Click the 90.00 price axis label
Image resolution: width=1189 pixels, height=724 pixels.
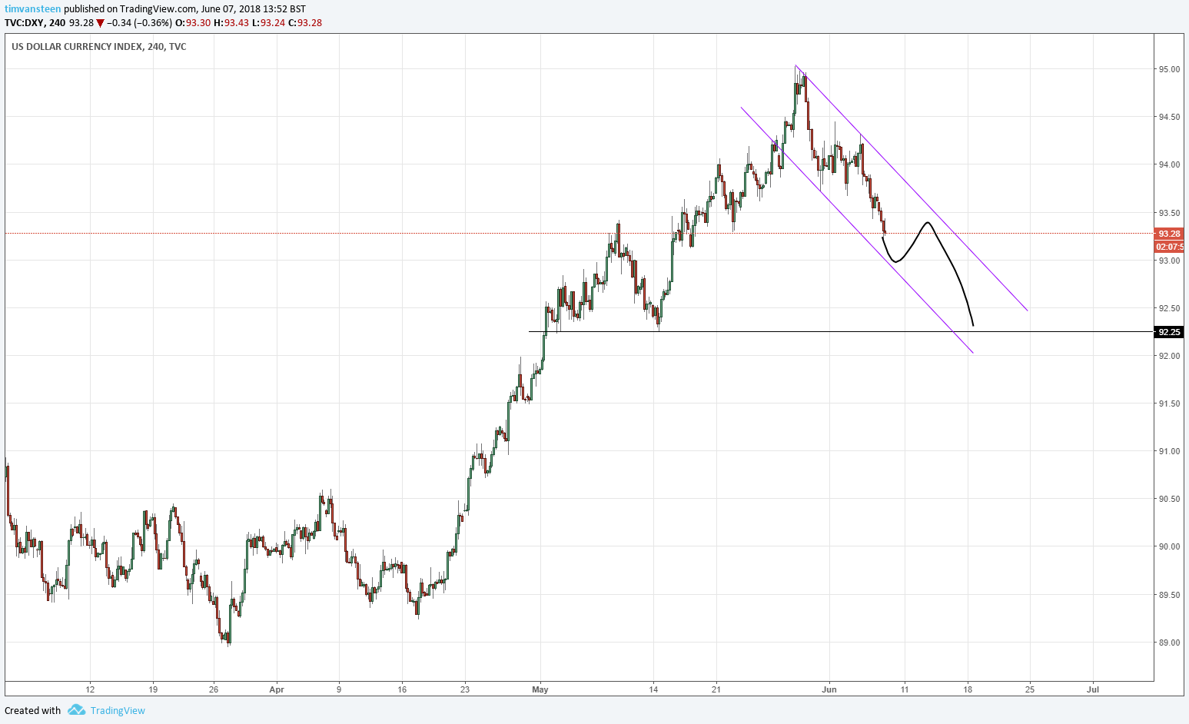click(1169, 546)
